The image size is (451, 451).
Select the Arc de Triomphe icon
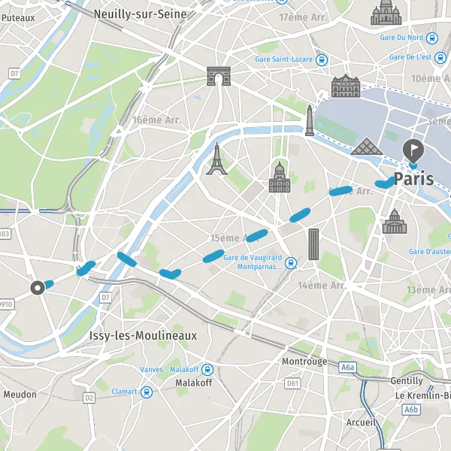[x=219, y=76]
